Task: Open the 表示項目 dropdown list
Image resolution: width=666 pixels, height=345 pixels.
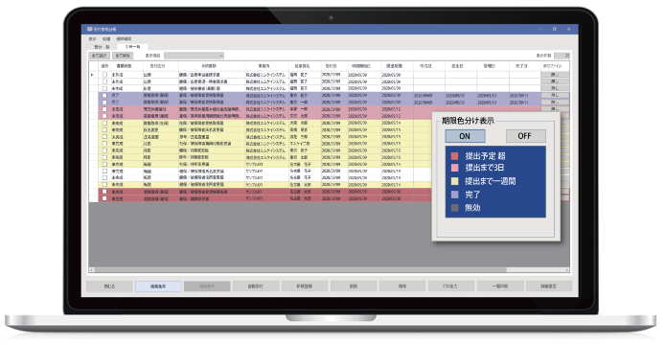Action: pyautogui.click(x=195, y=56)
